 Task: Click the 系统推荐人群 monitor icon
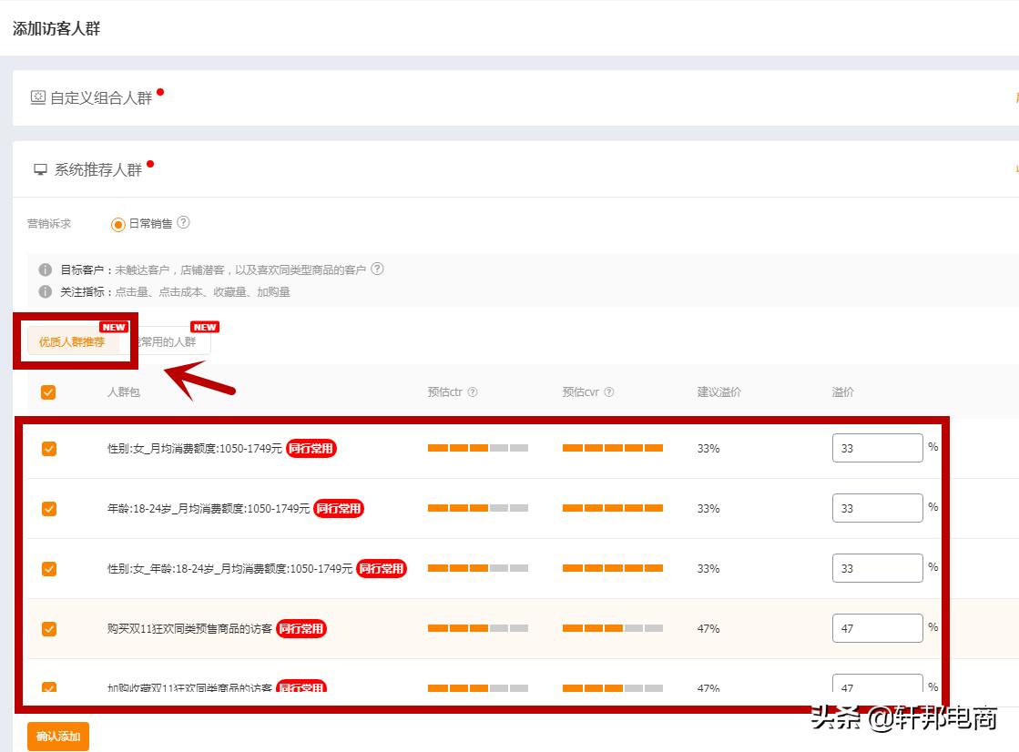coord(40,169)
